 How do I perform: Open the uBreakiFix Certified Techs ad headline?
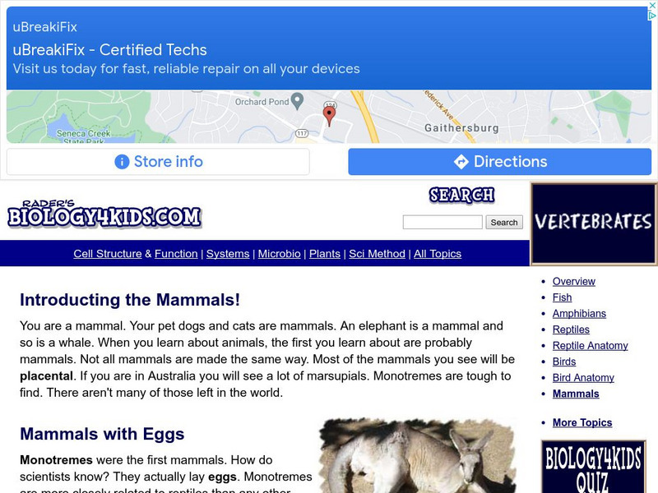[109, 49]
